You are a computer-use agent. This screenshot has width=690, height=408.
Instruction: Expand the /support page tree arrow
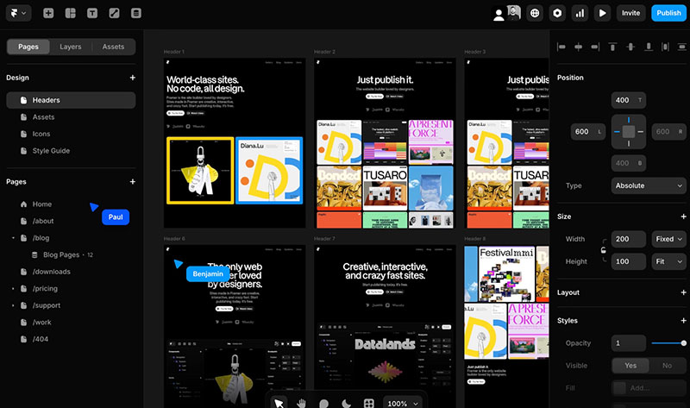click(x=13, y=305)
